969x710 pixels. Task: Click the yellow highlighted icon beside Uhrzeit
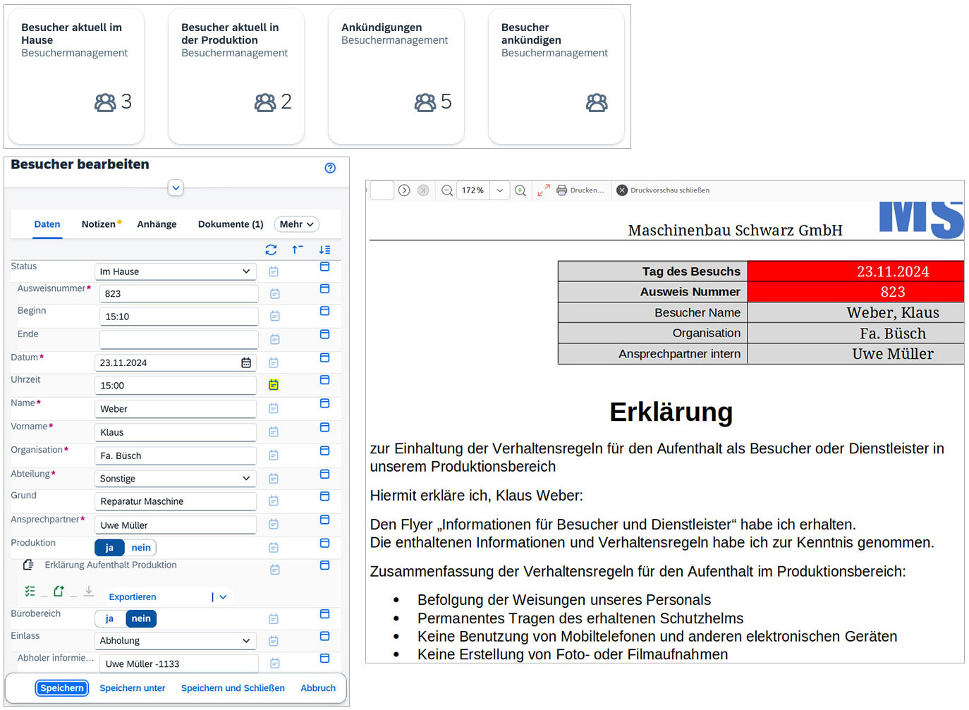click(x=274, y=385)
